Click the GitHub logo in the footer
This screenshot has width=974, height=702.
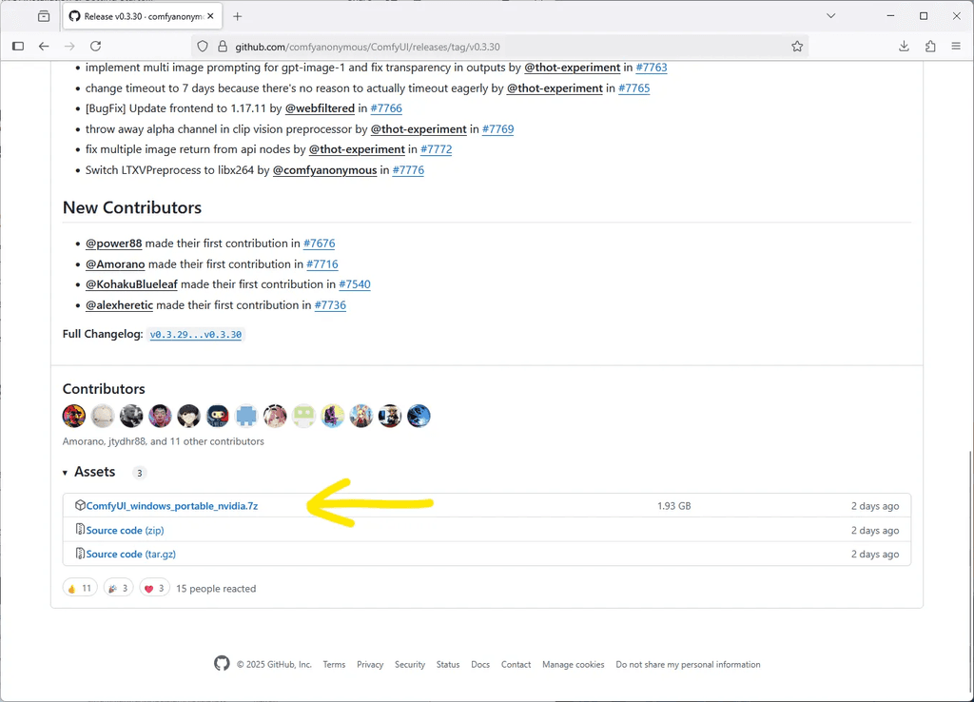tap(222, 664)
